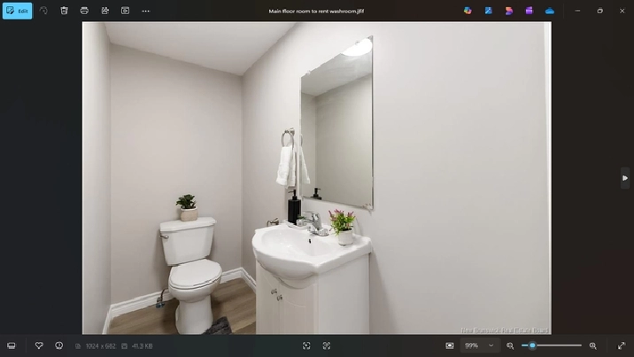Print the current image
The width and height of the screenshot is (634, 357).
pos(84,11)
